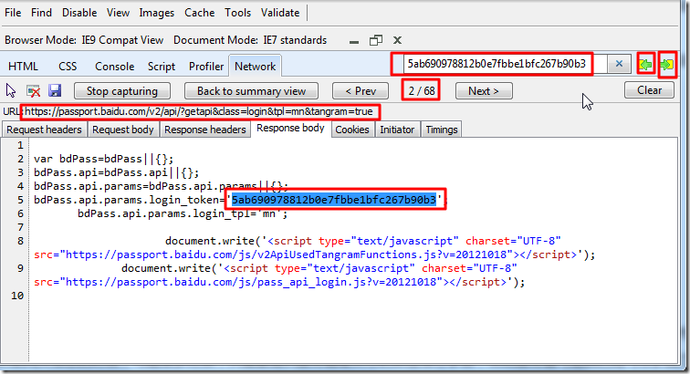Switch to the Script tab

161,67
